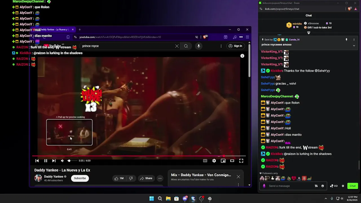This screenshot has width=361, height=203.
Task: Open the video in full screen
Action: (x=241, y=161)
